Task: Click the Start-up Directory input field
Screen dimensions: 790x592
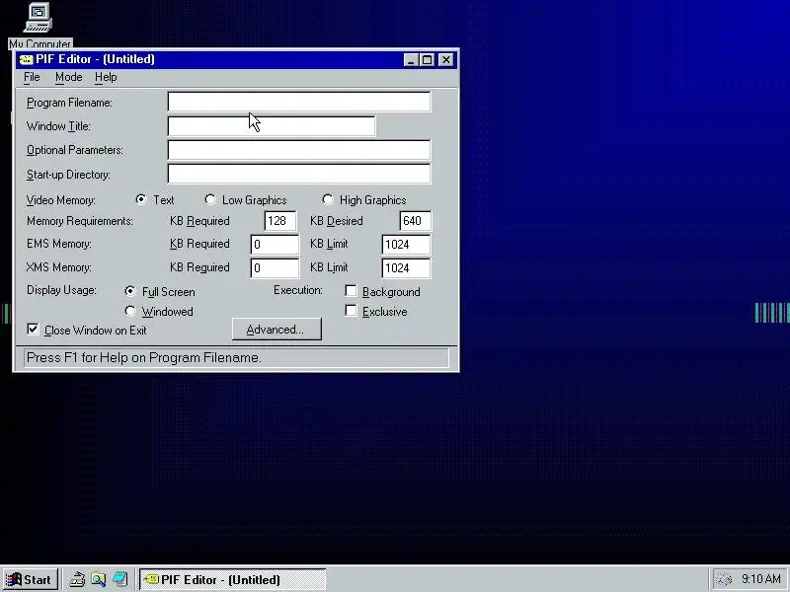Action: click(299, 175)
